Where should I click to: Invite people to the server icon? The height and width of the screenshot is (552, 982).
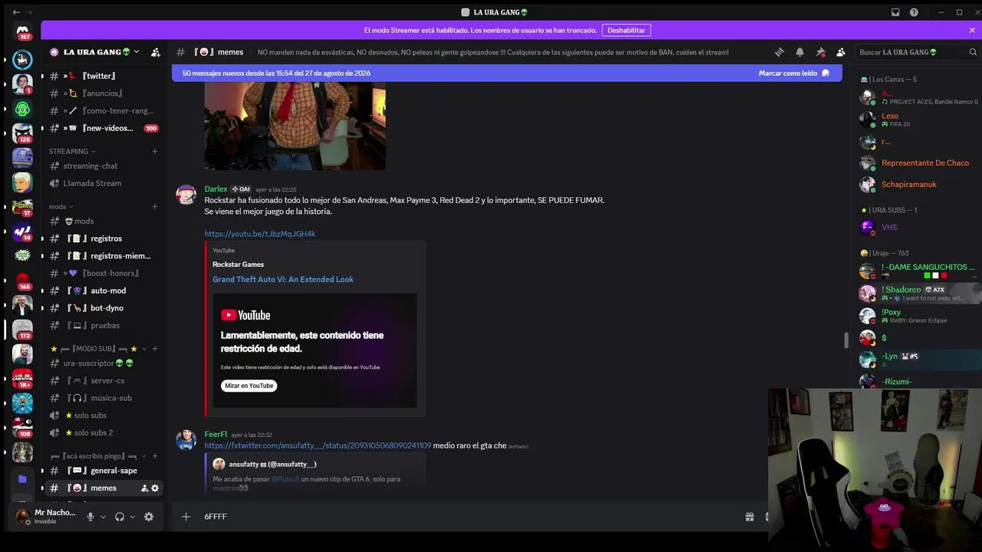pyautogui.click(x=156, y=52)
